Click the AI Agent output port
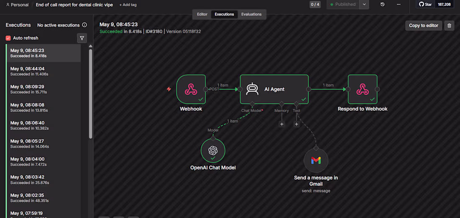 309,89
